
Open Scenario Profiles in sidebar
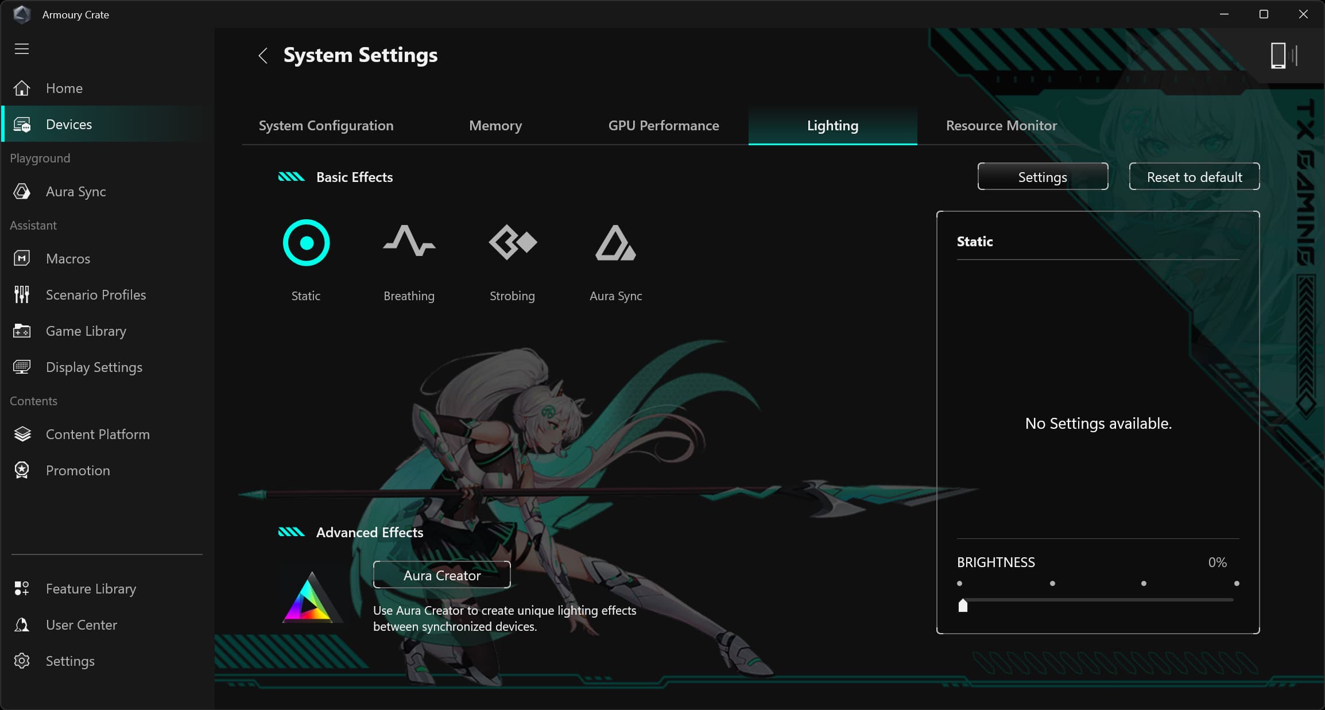coord(95,295)
